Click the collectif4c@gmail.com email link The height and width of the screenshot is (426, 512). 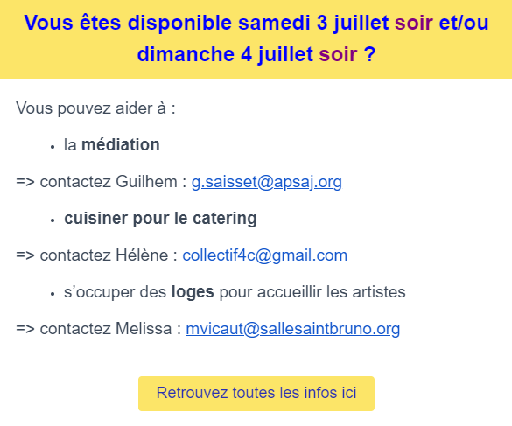265,255
